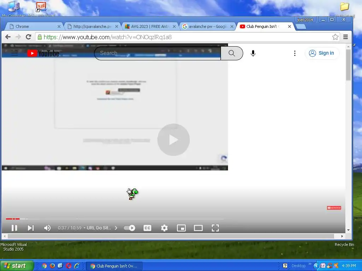The height and width of the screenshot is (271, 362).
Task: Click the horizontal scrollbar right arrow
Action: coord(342,236)
